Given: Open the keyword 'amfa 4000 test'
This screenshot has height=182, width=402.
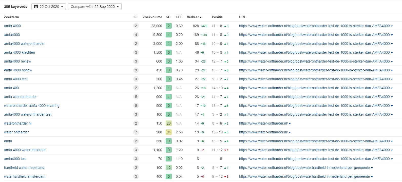Looking at the screenshot, I should point(16,79).
